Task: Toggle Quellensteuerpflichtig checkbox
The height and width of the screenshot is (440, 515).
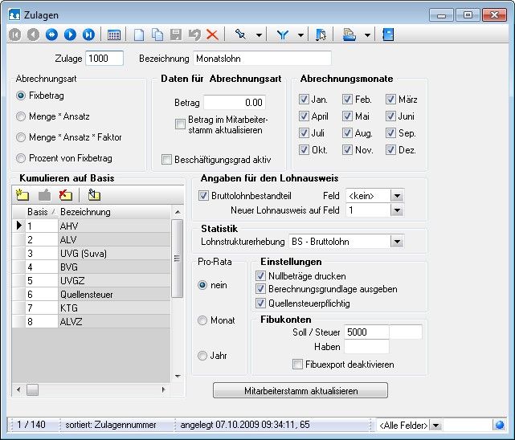Action: pos(260,304)
